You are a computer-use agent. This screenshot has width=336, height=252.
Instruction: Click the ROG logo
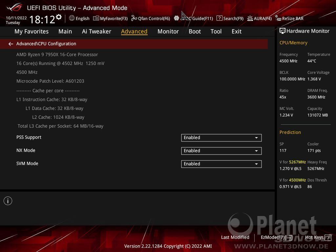click(x=14, y=8)
